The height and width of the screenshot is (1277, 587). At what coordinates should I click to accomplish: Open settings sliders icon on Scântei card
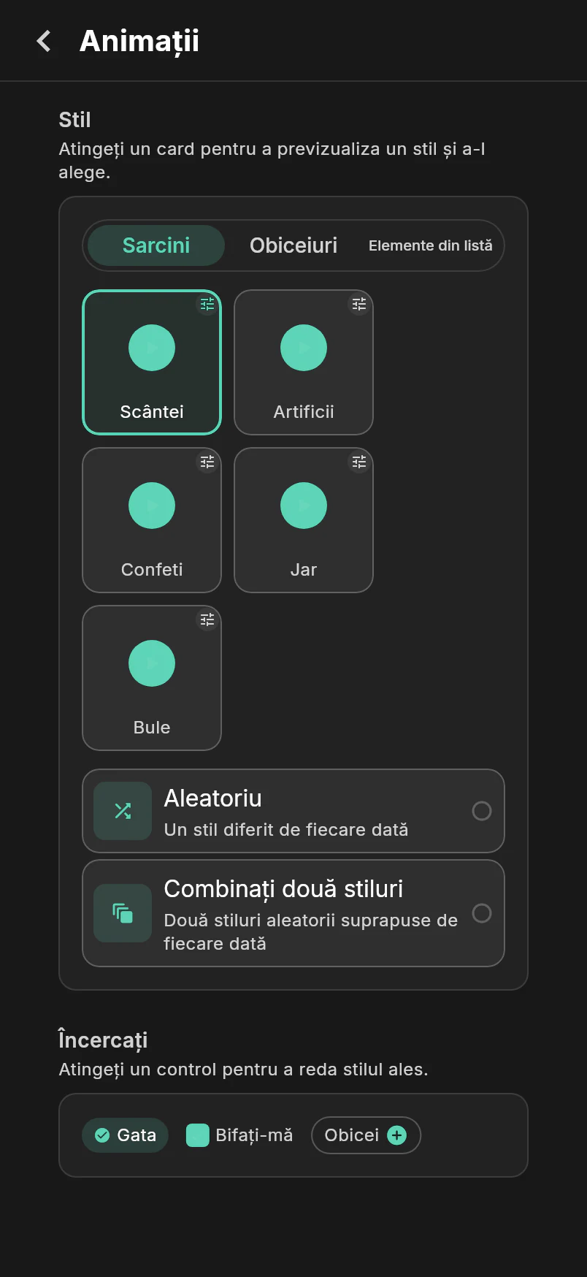tap(207, 304)
